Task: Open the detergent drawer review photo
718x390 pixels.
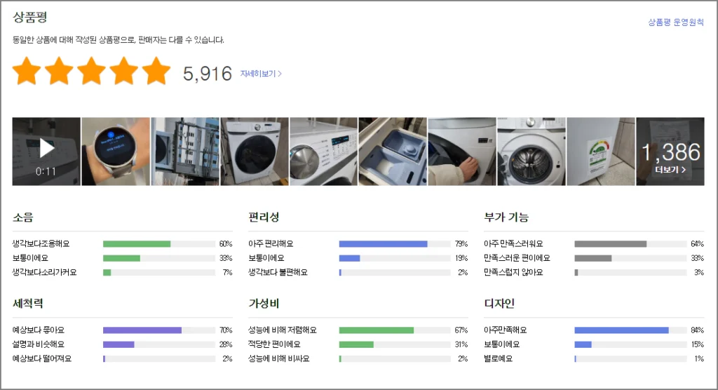Action: tap(393, 152)
